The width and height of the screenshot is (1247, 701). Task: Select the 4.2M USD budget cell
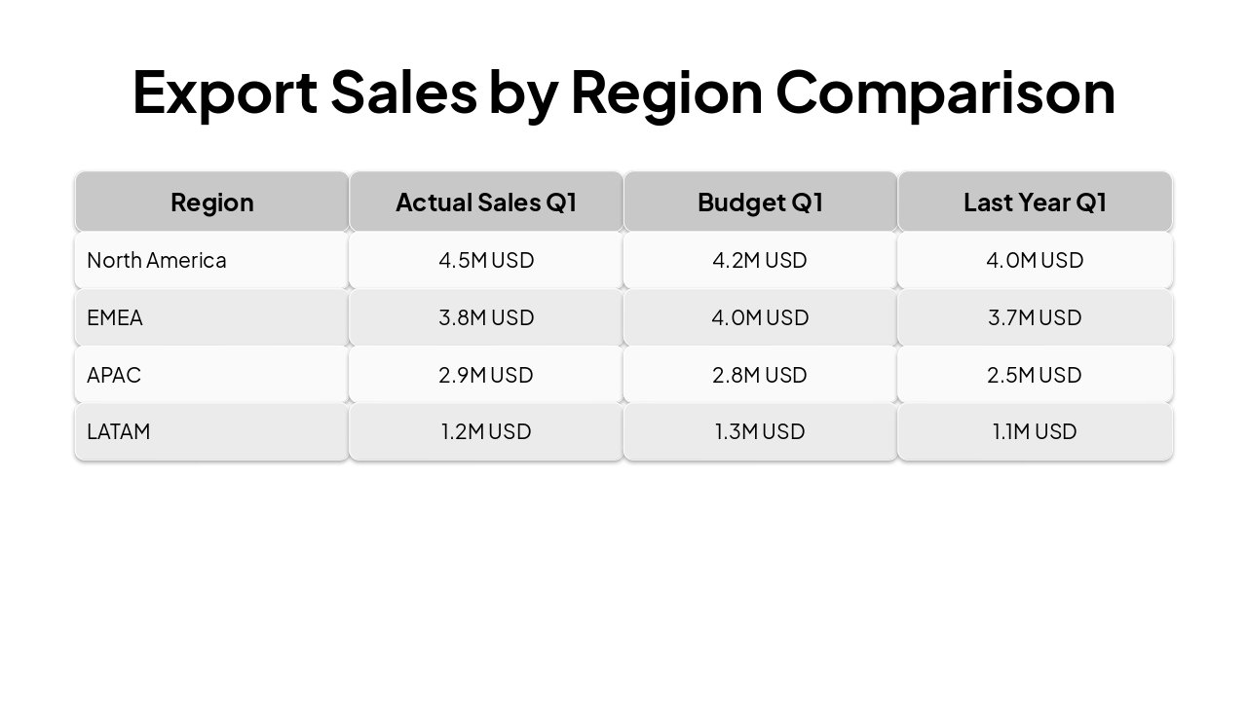[x=760, y=260]
